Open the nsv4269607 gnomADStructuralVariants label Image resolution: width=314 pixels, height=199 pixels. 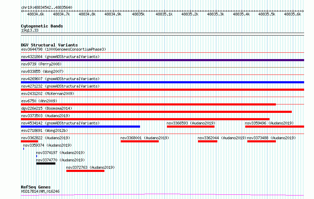60,79
